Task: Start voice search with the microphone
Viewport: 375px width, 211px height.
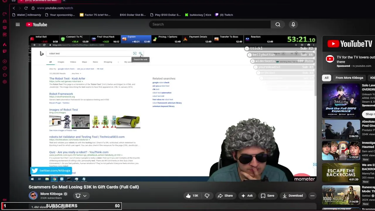Action: click(293, 25)
